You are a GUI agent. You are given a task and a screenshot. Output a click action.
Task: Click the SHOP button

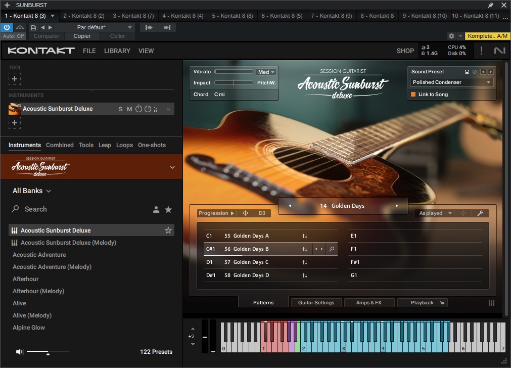(x=405, y=51)
